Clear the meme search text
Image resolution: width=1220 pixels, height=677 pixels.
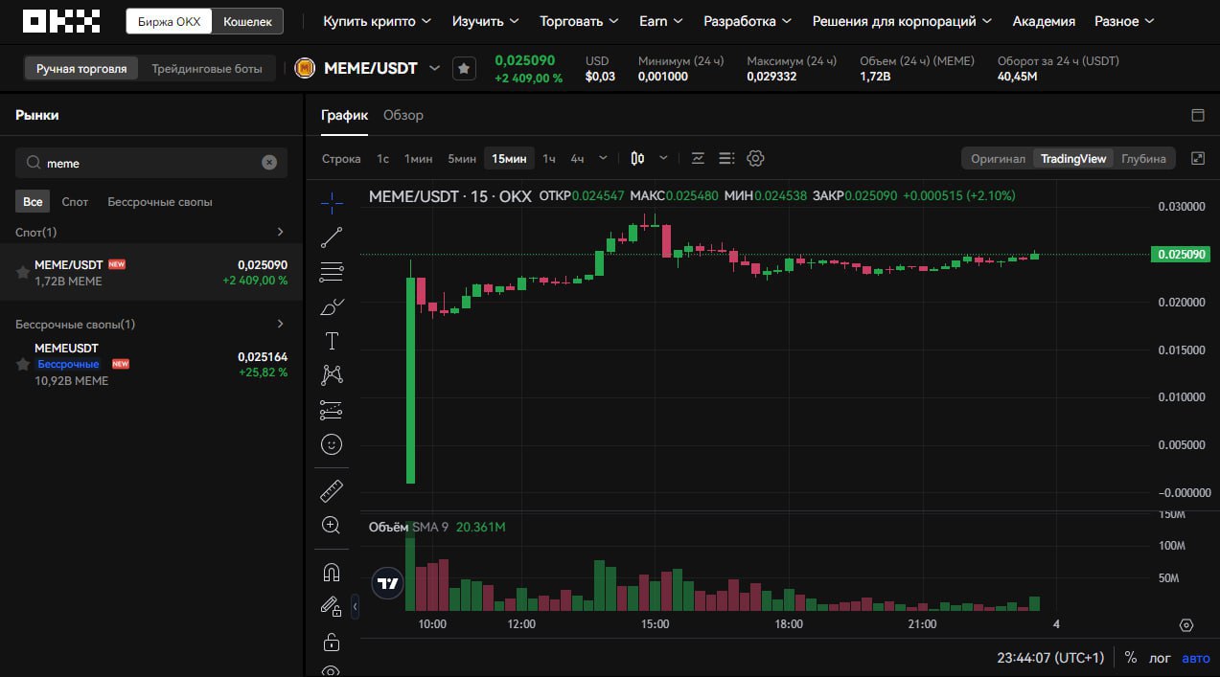click(269, 163)
